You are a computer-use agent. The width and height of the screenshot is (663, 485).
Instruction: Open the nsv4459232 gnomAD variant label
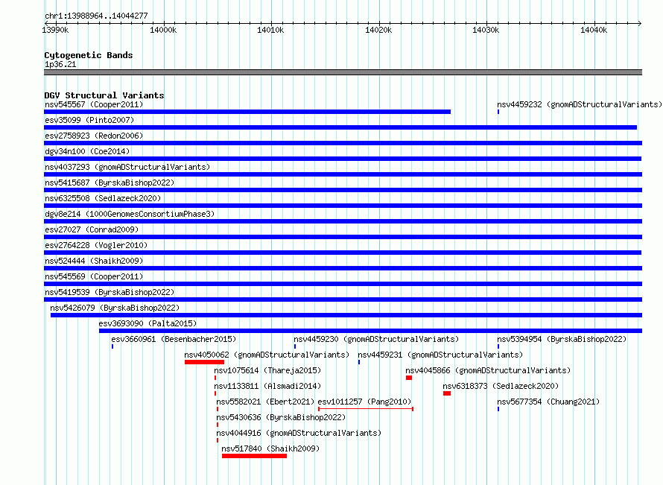(580, 104)
